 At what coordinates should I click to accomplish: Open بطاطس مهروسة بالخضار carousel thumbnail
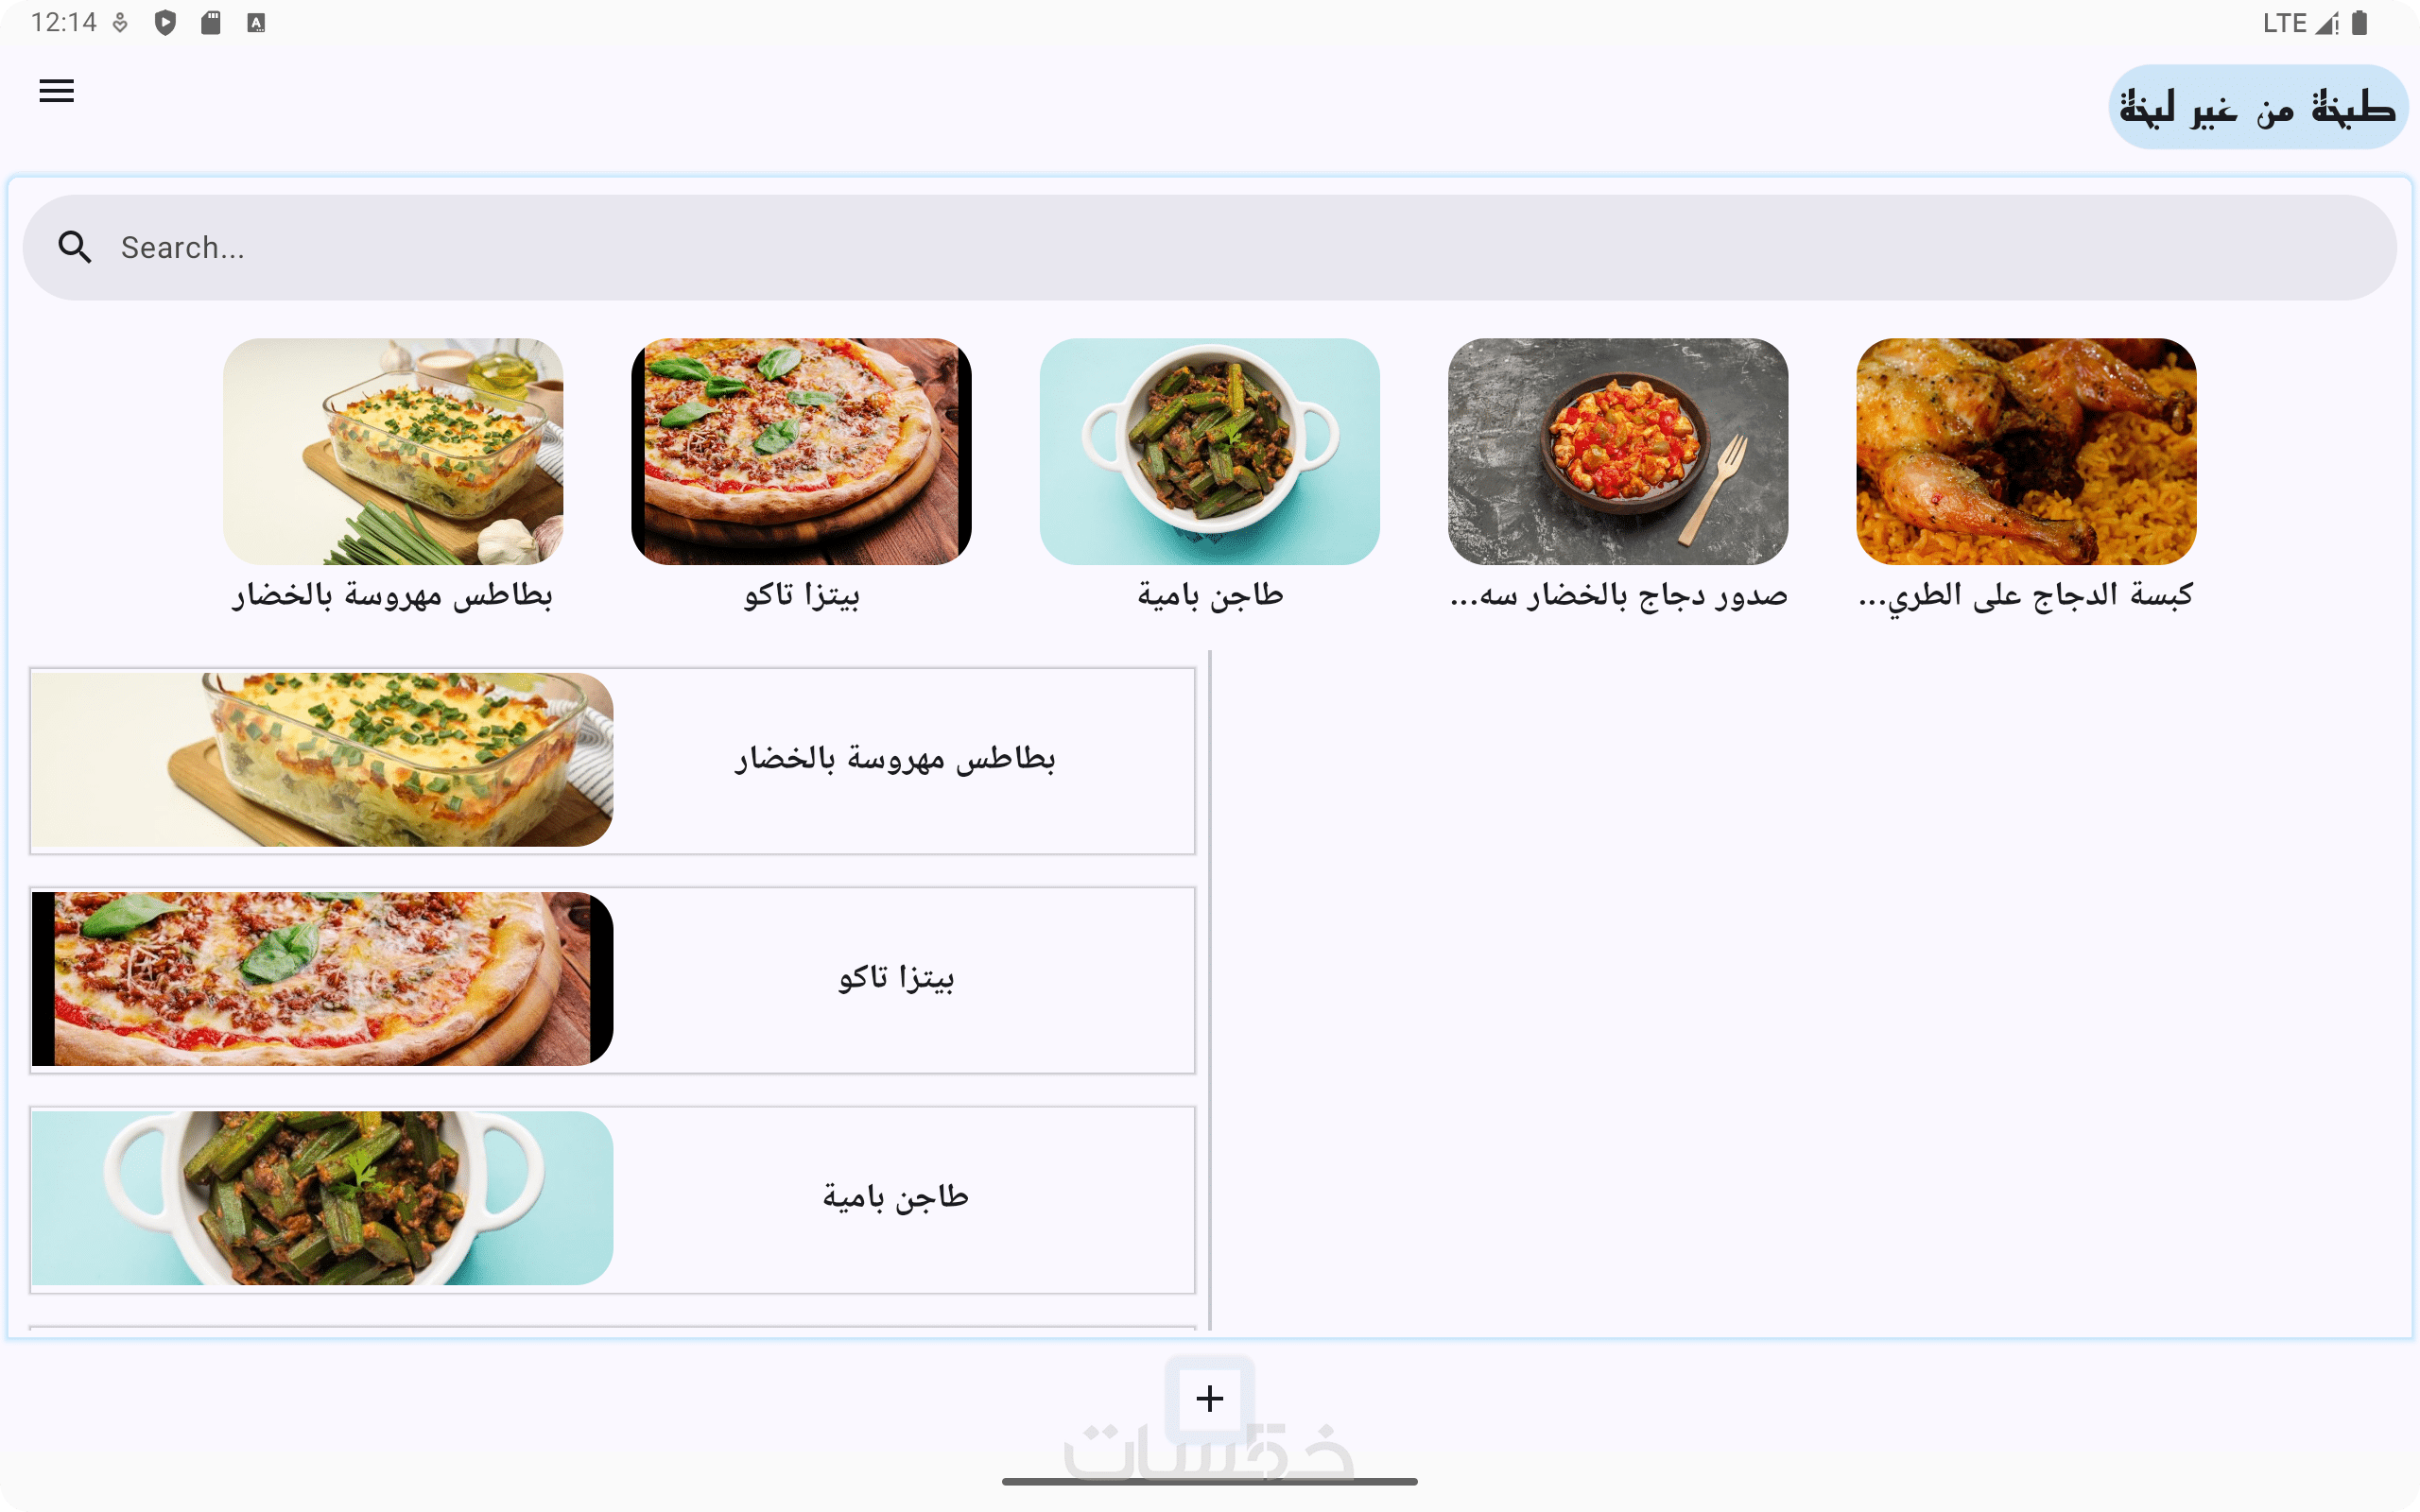coord(393,451)
